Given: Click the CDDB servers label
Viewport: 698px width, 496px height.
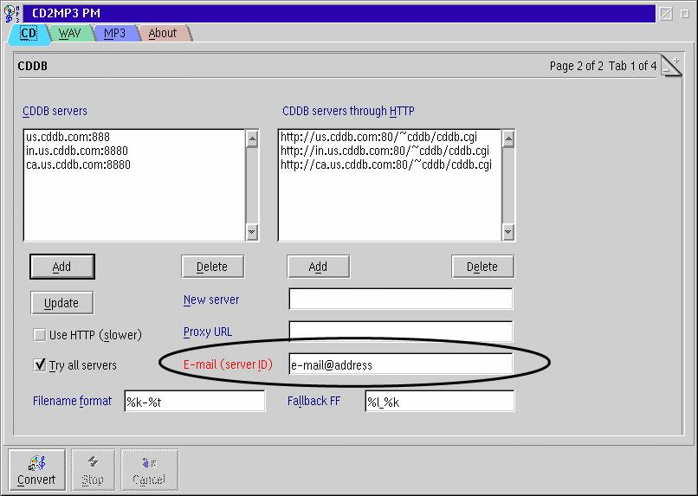Looking at the screenshot, I should click(x=55, y=111).
